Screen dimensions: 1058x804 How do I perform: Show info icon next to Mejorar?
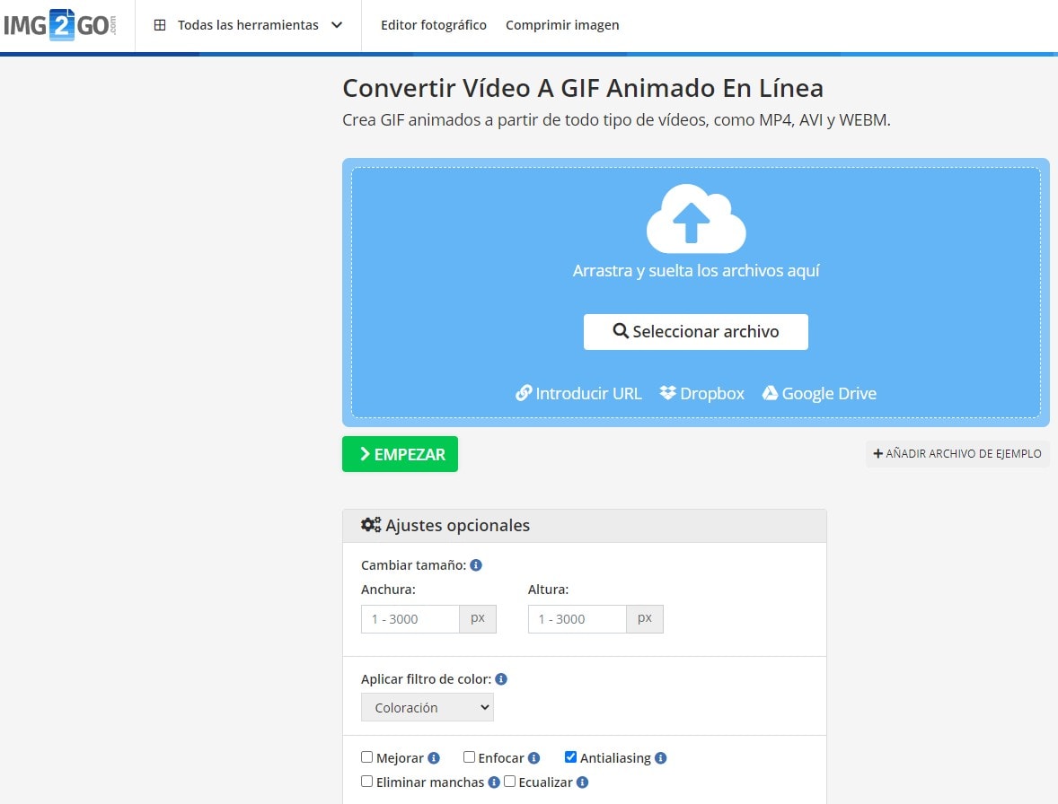434,758
